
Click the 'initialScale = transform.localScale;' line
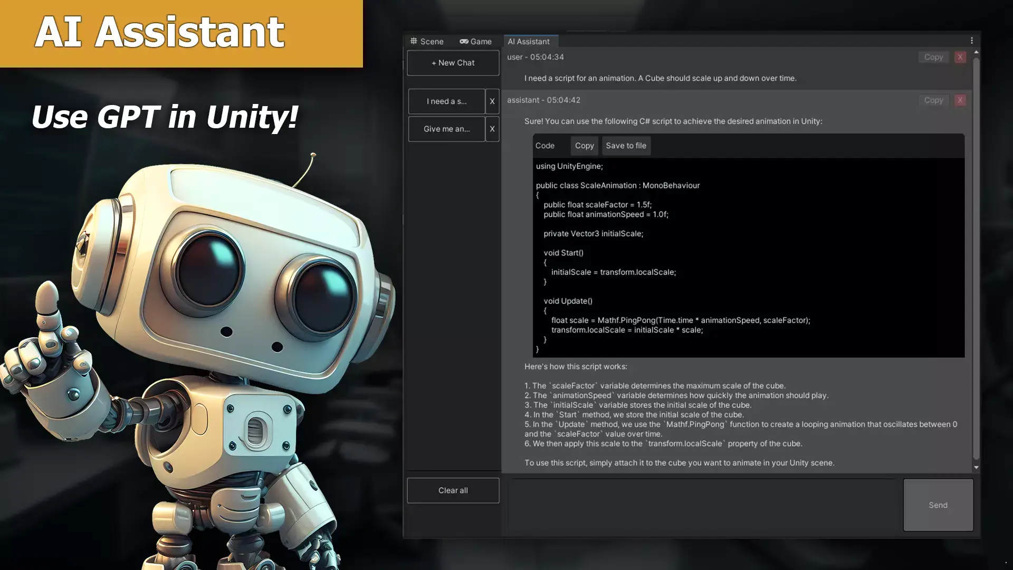click(614, 272)
